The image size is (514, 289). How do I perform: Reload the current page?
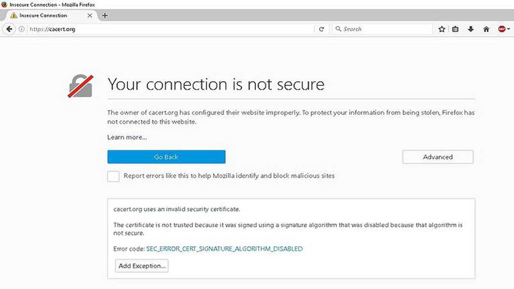321,29
